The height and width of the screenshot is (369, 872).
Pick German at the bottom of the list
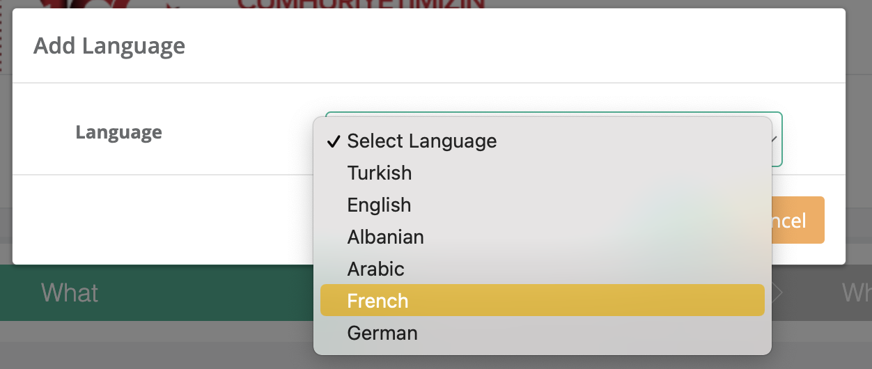[x=382, y=333]
